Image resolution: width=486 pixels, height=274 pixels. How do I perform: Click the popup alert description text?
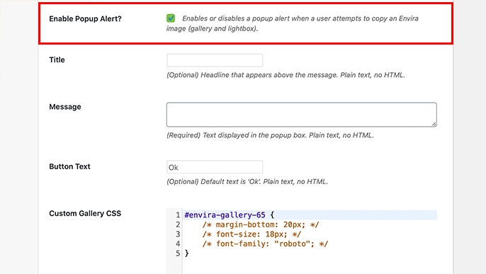pos(293,23)
